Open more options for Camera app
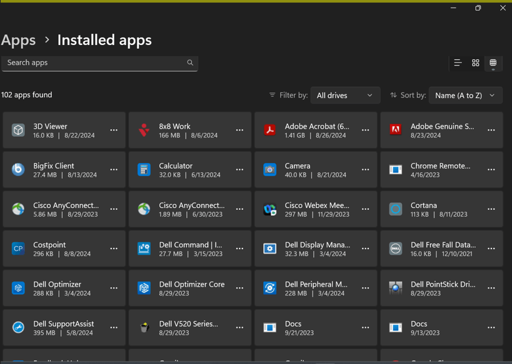 pos(366,170)
